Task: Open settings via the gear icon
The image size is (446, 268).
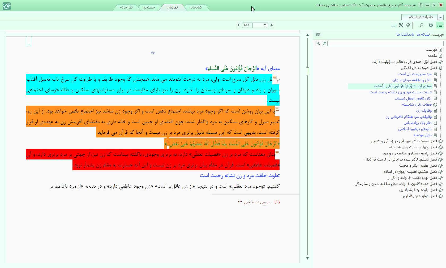Action: 431,25
